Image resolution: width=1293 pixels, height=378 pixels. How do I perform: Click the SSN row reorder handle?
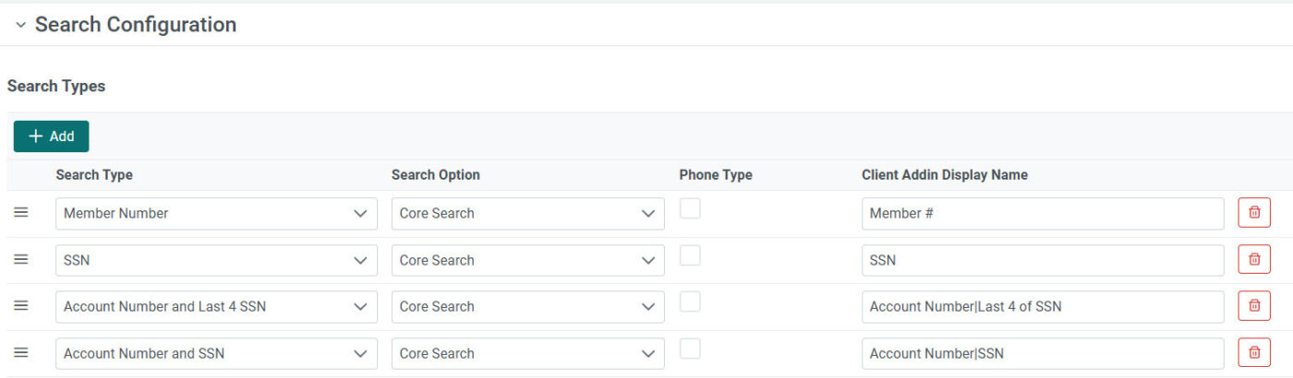coord(21,260)
